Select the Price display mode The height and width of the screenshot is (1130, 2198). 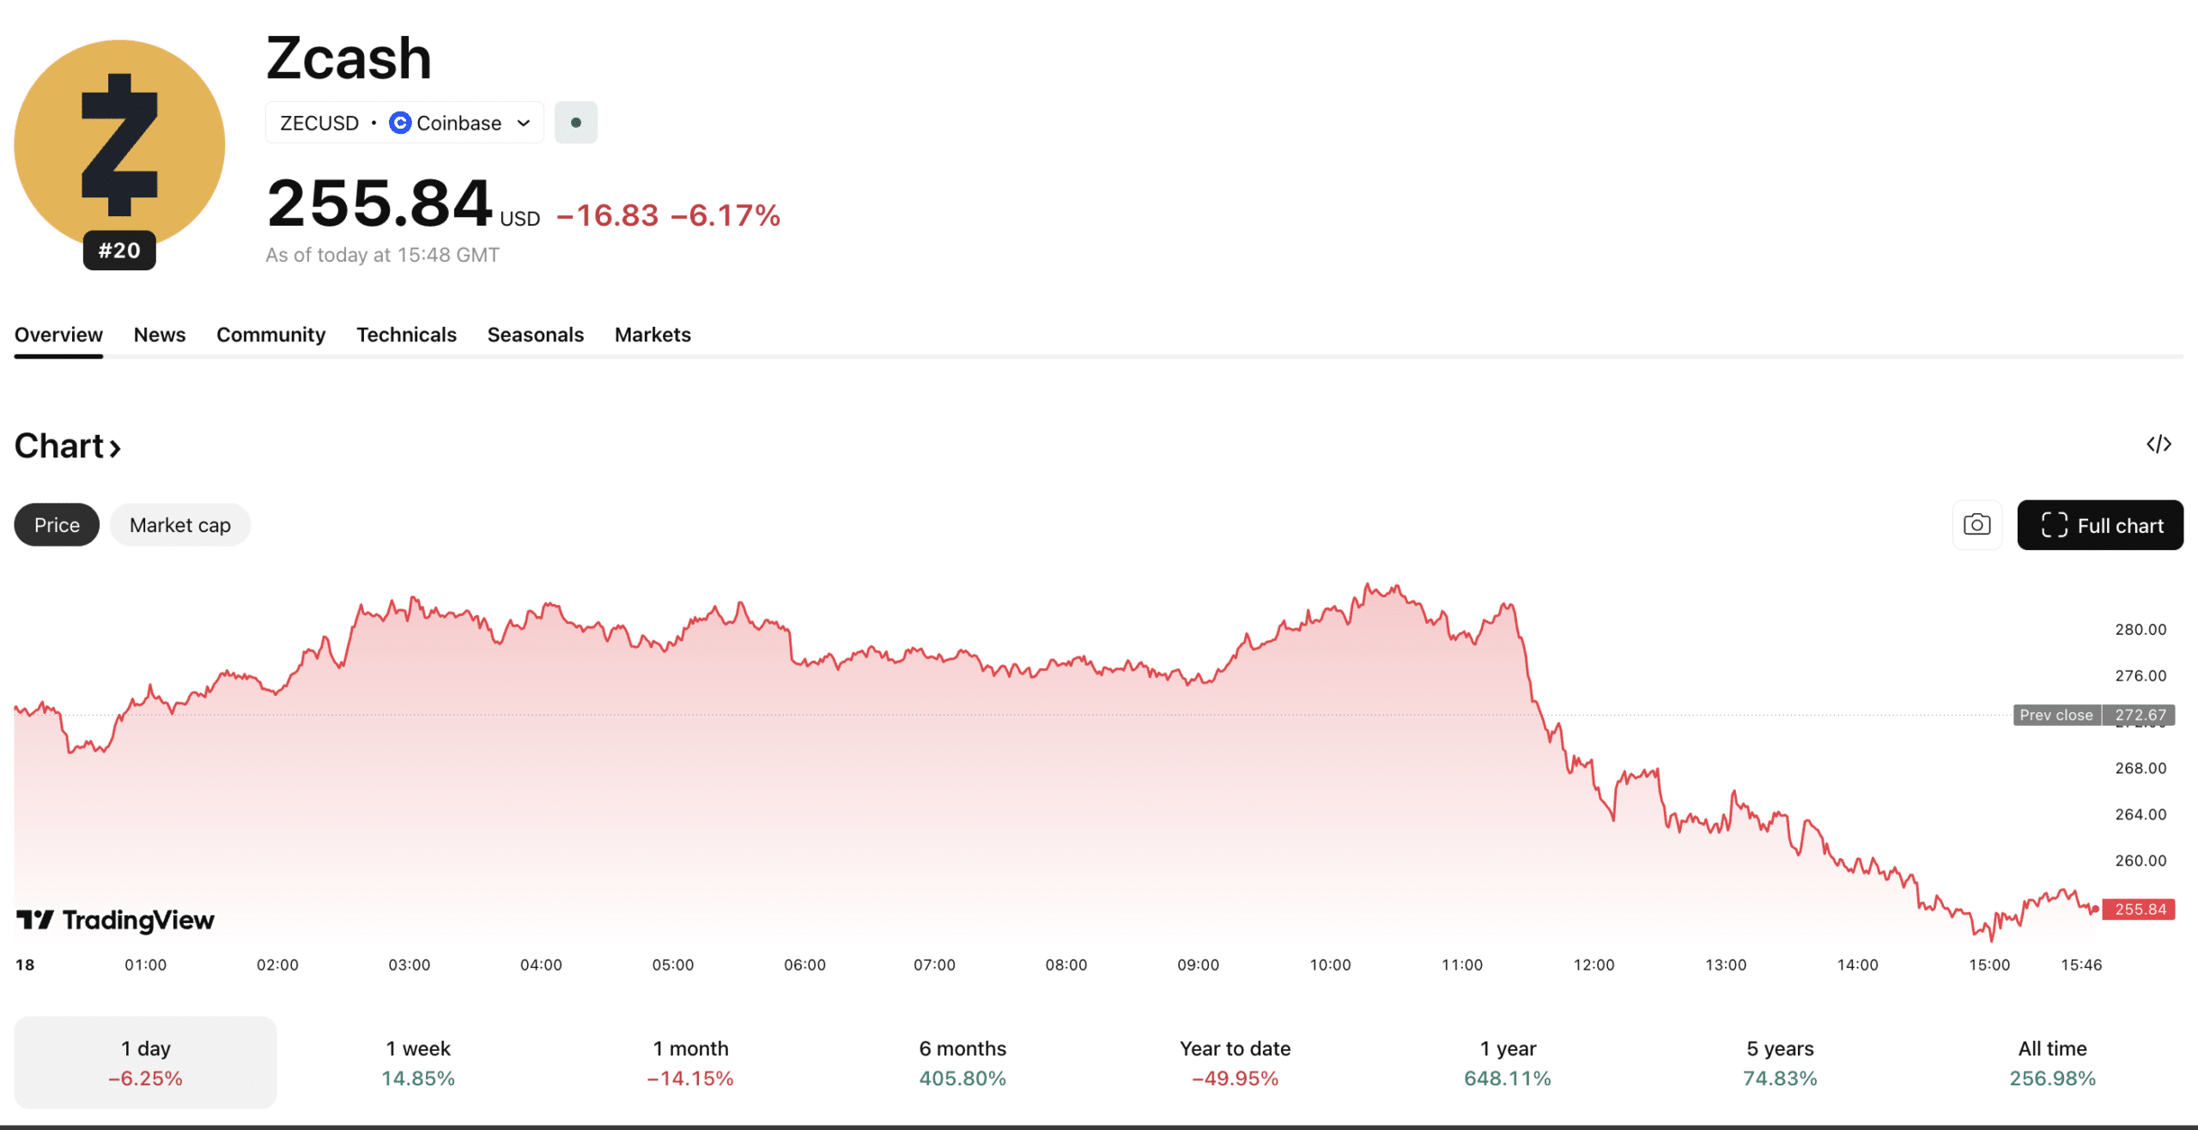[x=56, y=524]
